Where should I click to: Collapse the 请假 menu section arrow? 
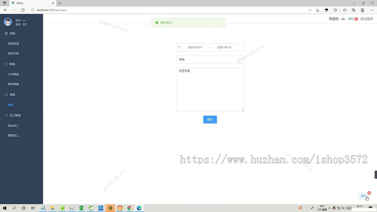tap(37, 95)
